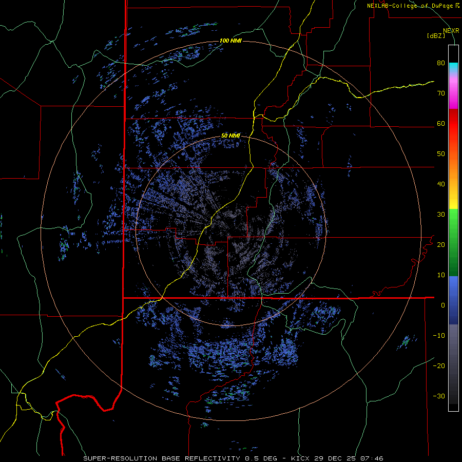Click the 20 value on the dBZ scale
The width and height of the screenshot is (462, 462).
coord(441,245)
